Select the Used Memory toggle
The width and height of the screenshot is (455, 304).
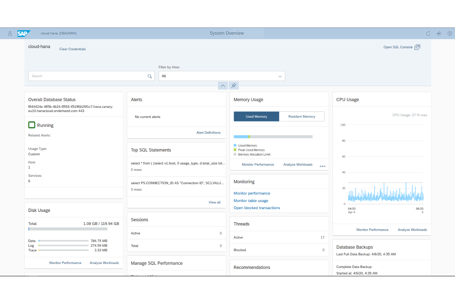coord(256,116)
